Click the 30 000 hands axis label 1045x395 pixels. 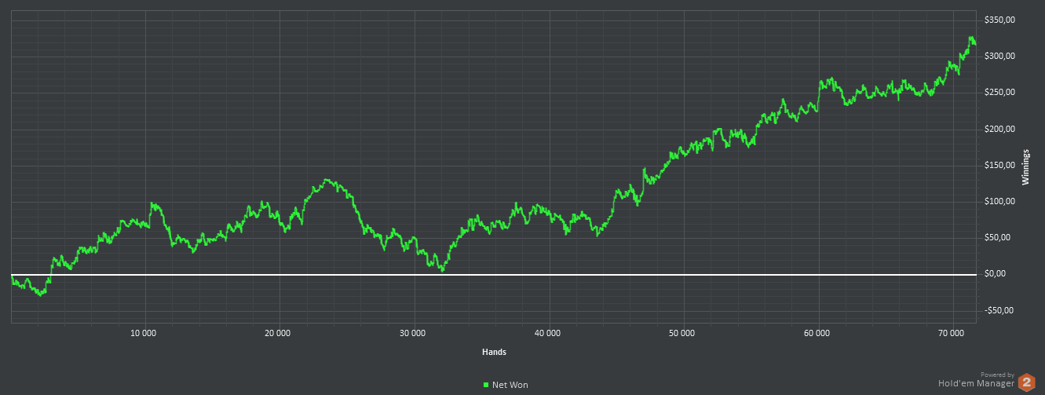tap(413, 333)
